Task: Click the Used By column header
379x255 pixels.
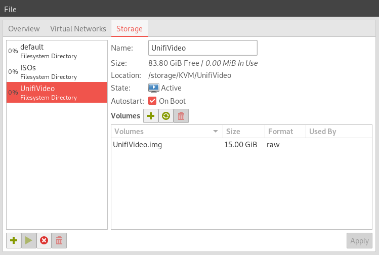Action: click(339, 131)
